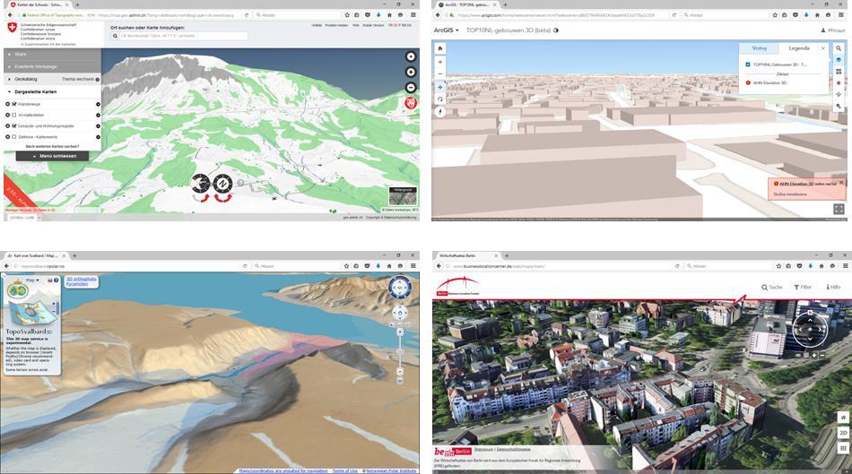Image resolution: width=852 pixels, height=474 pixels.
Task: Click the north compass rotation control
Action: click(x=222, y=184)
